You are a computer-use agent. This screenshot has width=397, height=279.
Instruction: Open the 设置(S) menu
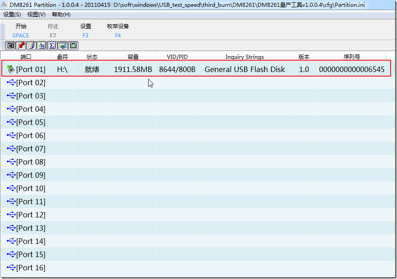coord(12,15)
